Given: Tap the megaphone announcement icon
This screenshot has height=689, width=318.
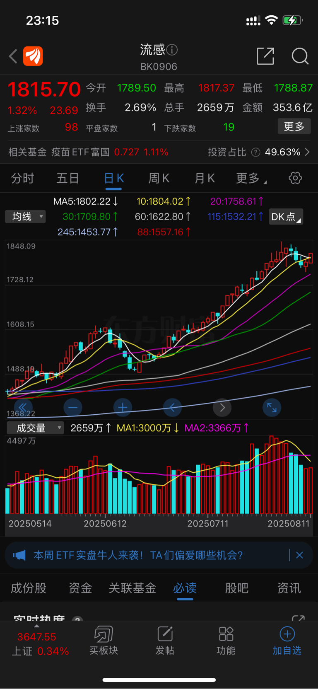Looking at the screenshot, I should 19,555.
